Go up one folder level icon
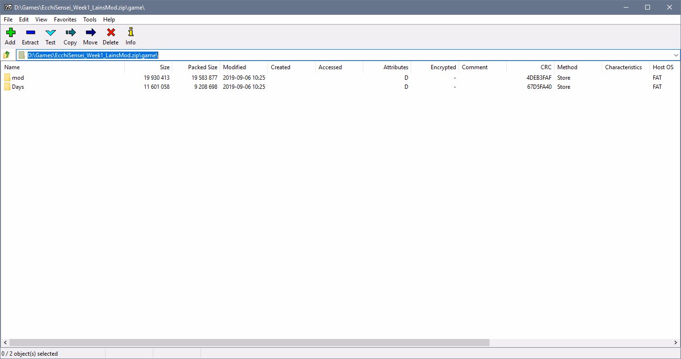The width and height of the screenshot is (681, 359). pos(7,55)
